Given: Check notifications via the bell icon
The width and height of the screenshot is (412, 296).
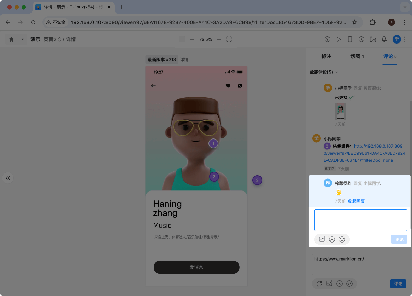Looking at the screenshot, I should pos(384,39).
